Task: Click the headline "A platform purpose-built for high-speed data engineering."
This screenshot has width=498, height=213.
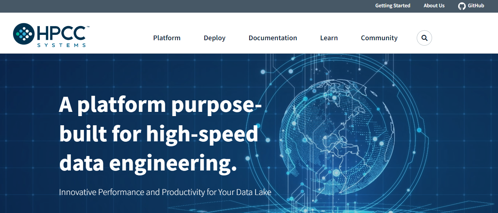Action: click(x=160, y=134)
